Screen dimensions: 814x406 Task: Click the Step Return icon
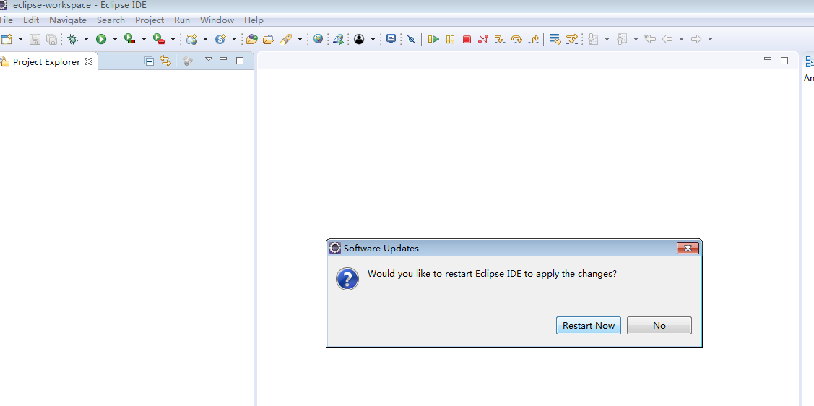(533, 39)
